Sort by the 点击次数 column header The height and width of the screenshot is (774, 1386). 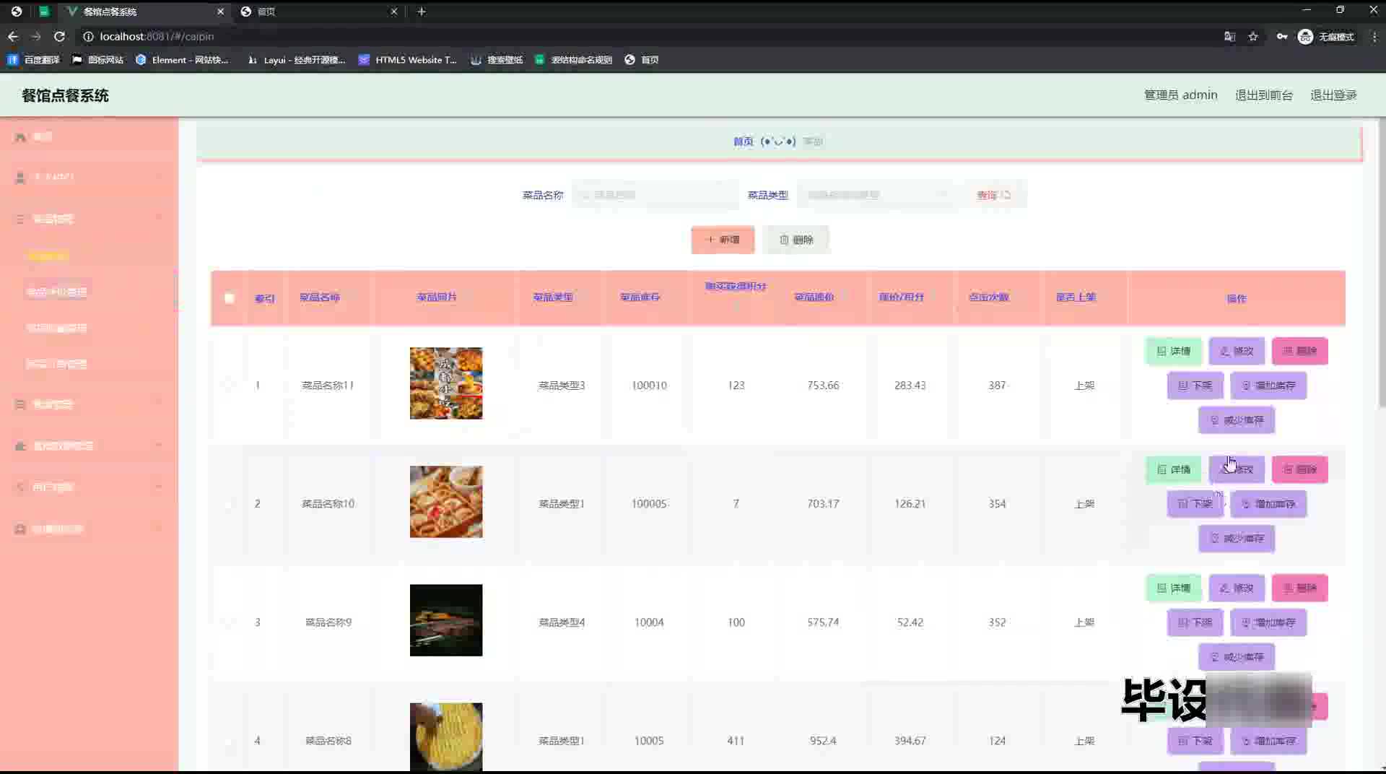click(x=988, y=297)
